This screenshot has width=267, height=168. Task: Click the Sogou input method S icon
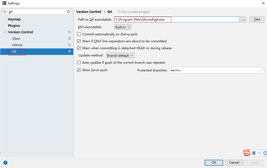[247, 153]
